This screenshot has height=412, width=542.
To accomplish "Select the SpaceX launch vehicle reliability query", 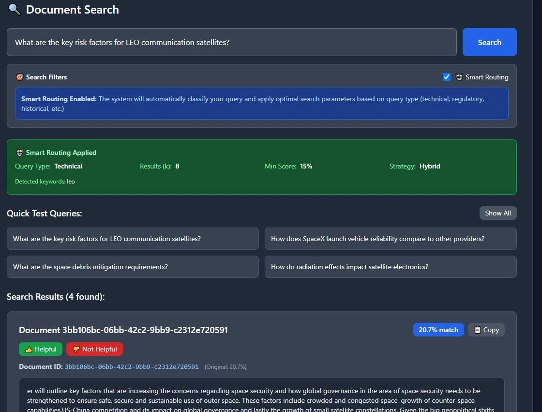I will [x=390, y=238].
